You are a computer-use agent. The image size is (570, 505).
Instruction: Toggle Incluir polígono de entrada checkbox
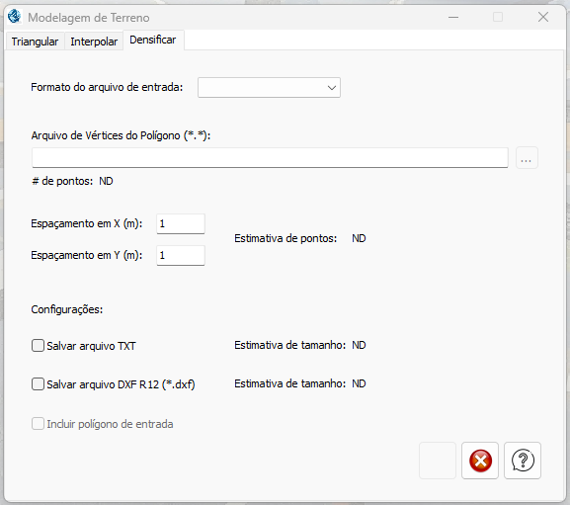(38, 424)
